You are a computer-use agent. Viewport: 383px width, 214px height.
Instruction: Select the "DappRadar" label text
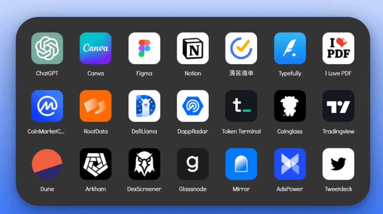pyautogui.click(x=193, y=131)
